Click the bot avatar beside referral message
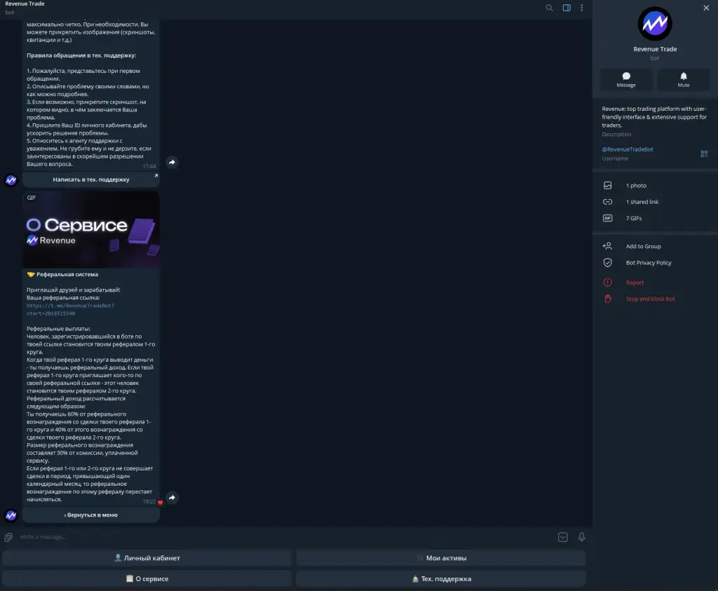Image resolution: width=718 pixels, height=591 pixels. click(x=11, y=515)
